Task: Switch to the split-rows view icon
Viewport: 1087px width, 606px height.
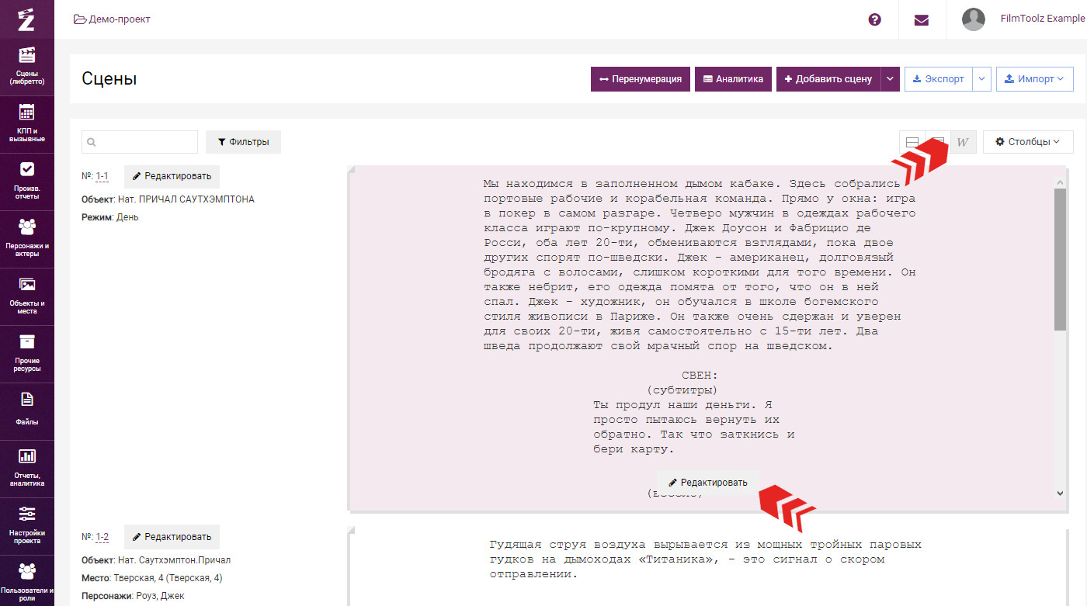Action: tap(912, 142)
